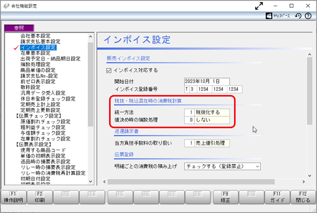
Task: Click the settings list scroll down arrow
Action: [x=90, y=181]
